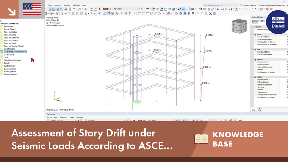The width and height of the screenshot is (288, 162).
Task: Open the Selection menu in Summary panel
Action: tap(63, 117)
